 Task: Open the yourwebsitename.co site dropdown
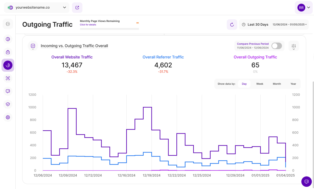[37, 8]
